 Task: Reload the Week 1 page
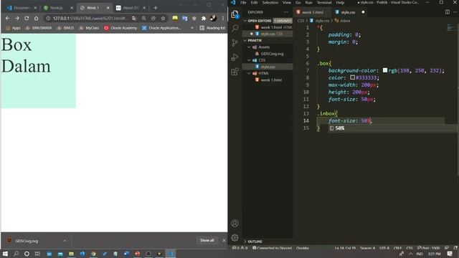(27, 18)
